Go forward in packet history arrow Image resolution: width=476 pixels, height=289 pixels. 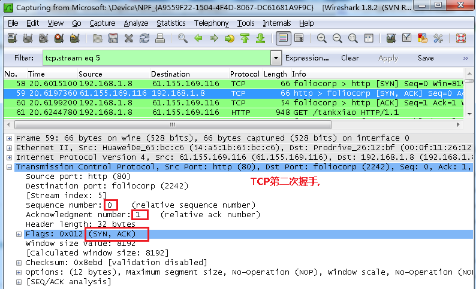[214, 38]
